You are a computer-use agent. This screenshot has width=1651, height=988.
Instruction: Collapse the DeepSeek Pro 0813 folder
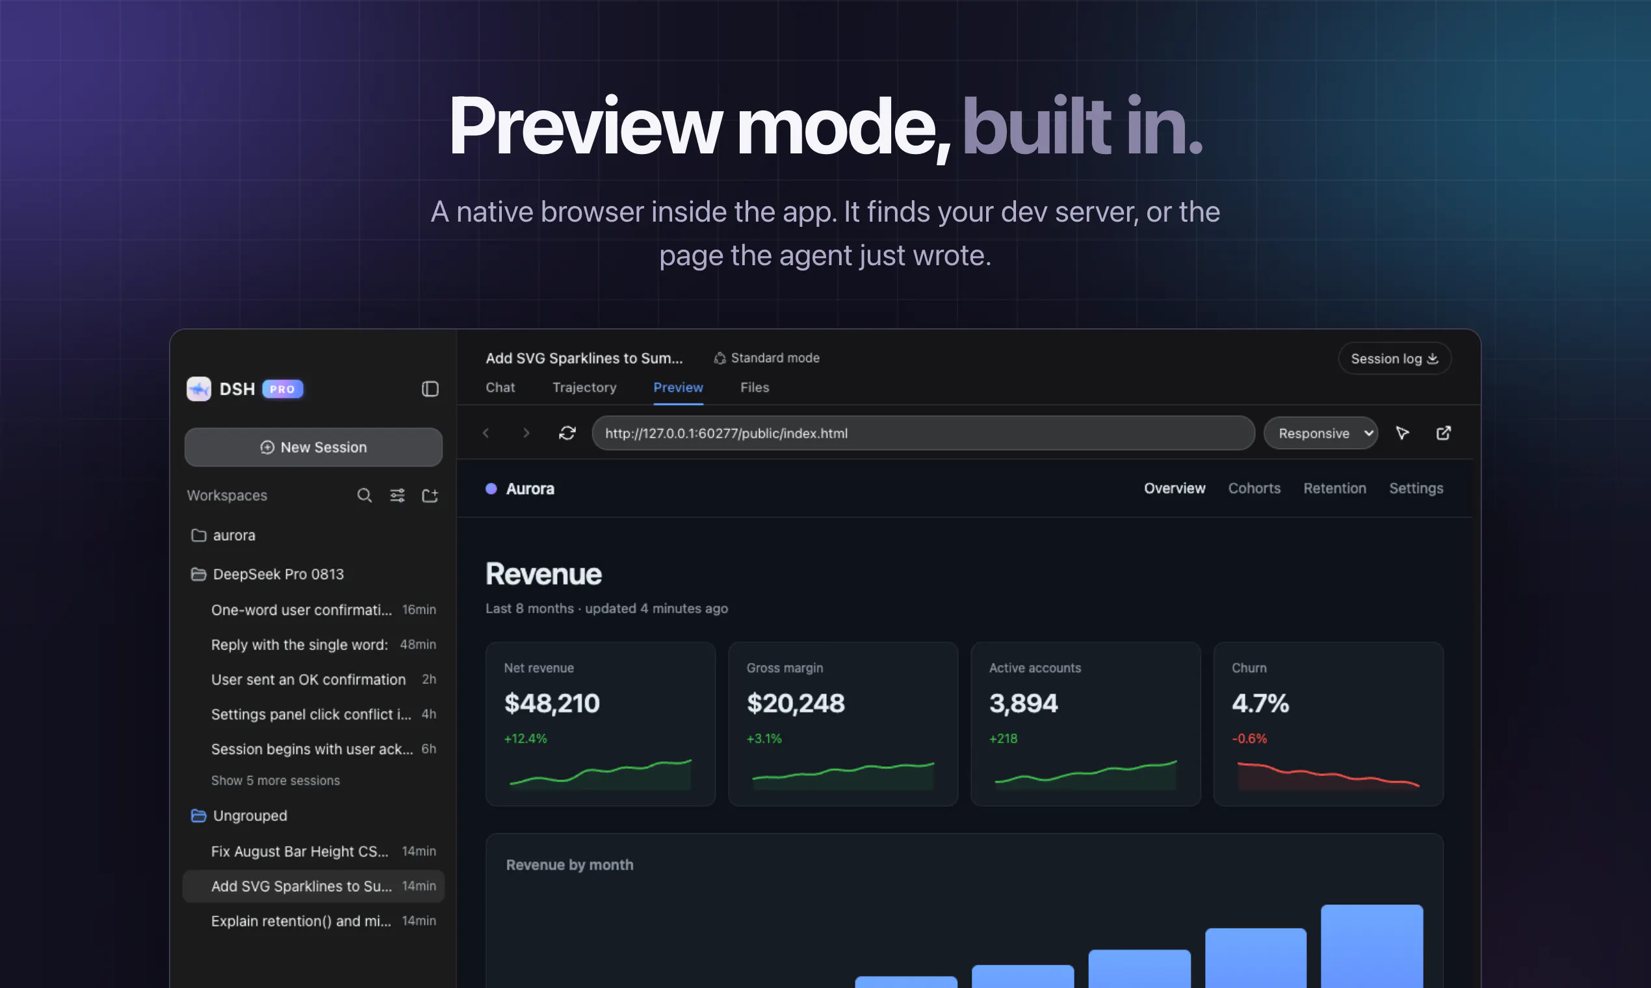tap(313, 574)
